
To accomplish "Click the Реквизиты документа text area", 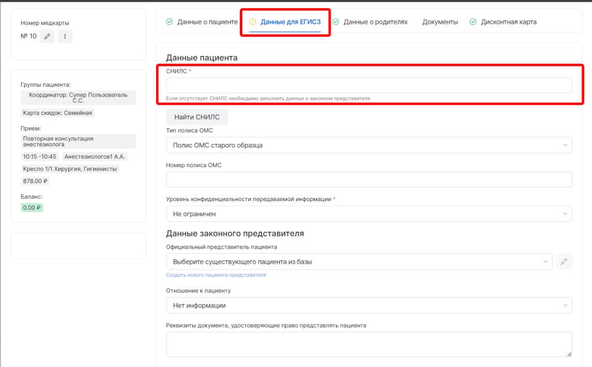I will [369, 344].
